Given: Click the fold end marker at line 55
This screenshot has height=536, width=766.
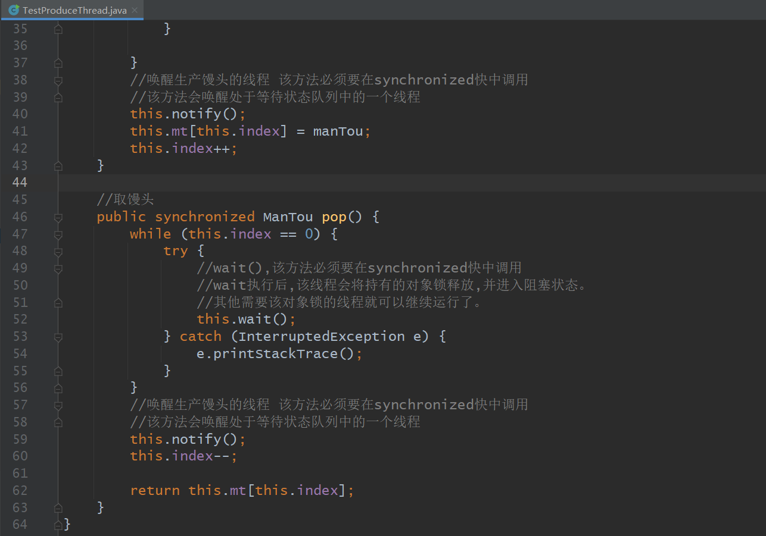Looking at the screenshot, I should pyautogui.click(x=58, y=371).
